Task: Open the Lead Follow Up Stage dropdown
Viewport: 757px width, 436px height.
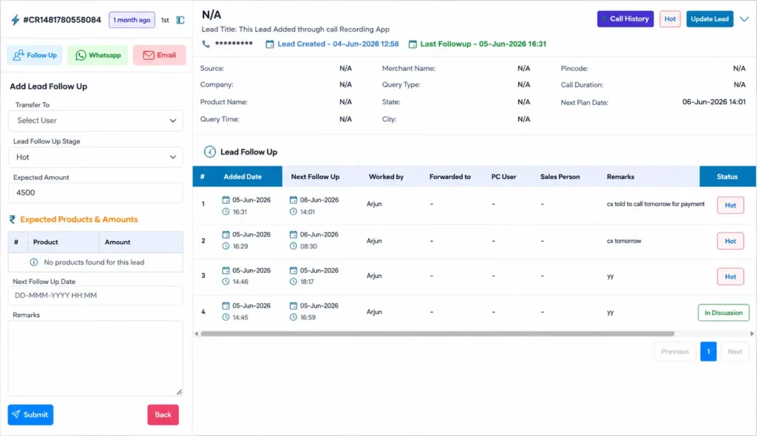Action: pyautogui.click(x=95, y=157)
